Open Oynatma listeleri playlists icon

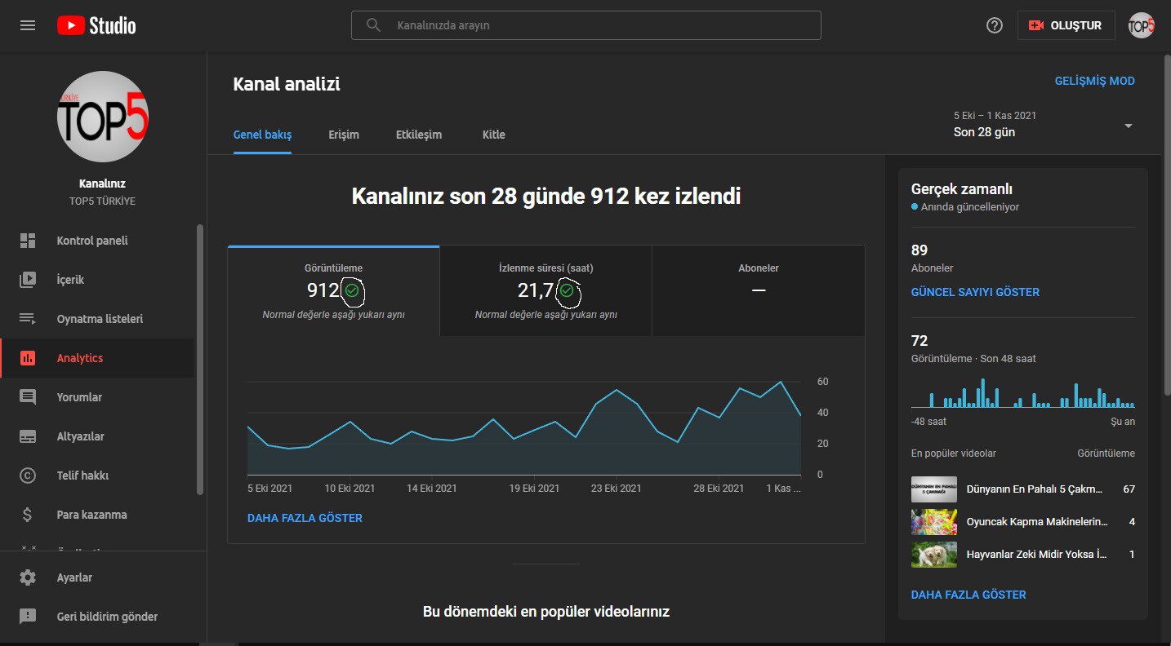(x=28, y=319)
